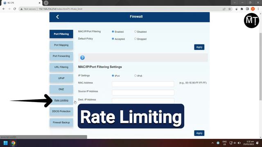Open the DMZ tab
This screenshot has width=262, height=147.
(x=61, y=89)
